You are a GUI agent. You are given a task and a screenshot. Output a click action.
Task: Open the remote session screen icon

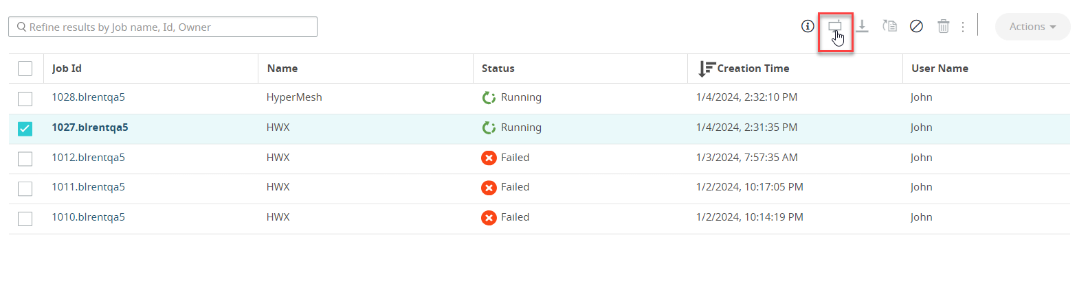pos(834,26)
